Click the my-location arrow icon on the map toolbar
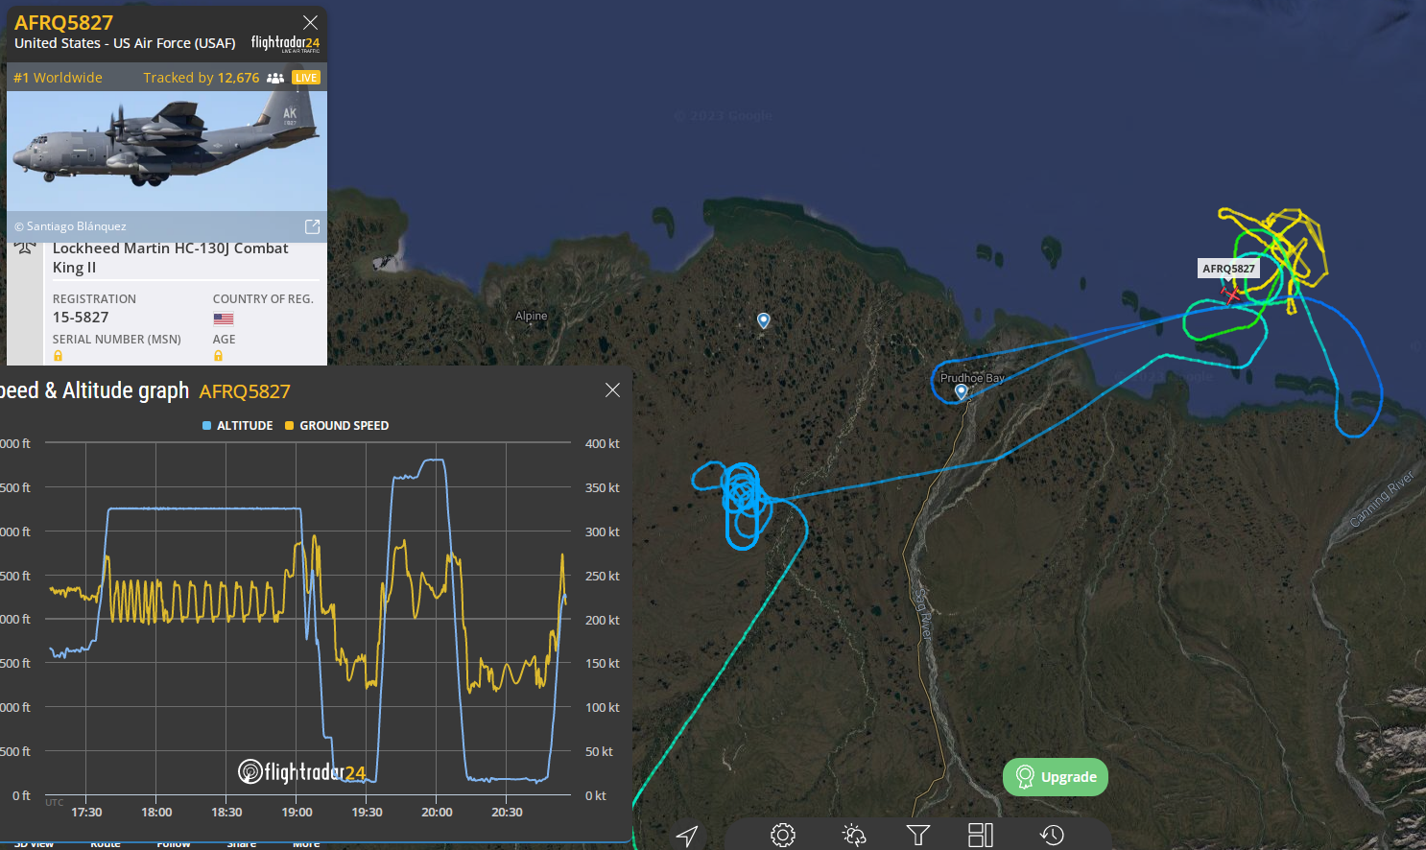The height and width of the screenshot is (850, 1426). (687, 836)
